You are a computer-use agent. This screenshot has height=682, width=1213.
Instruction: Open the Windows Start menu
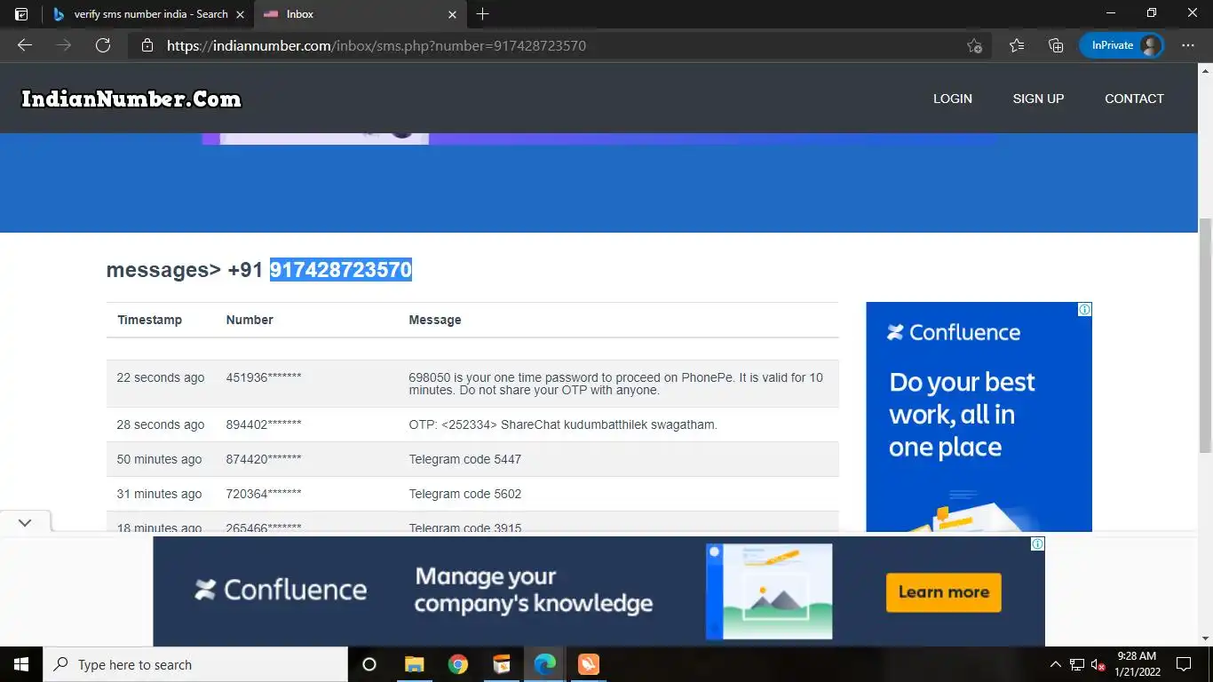point(21,664)
